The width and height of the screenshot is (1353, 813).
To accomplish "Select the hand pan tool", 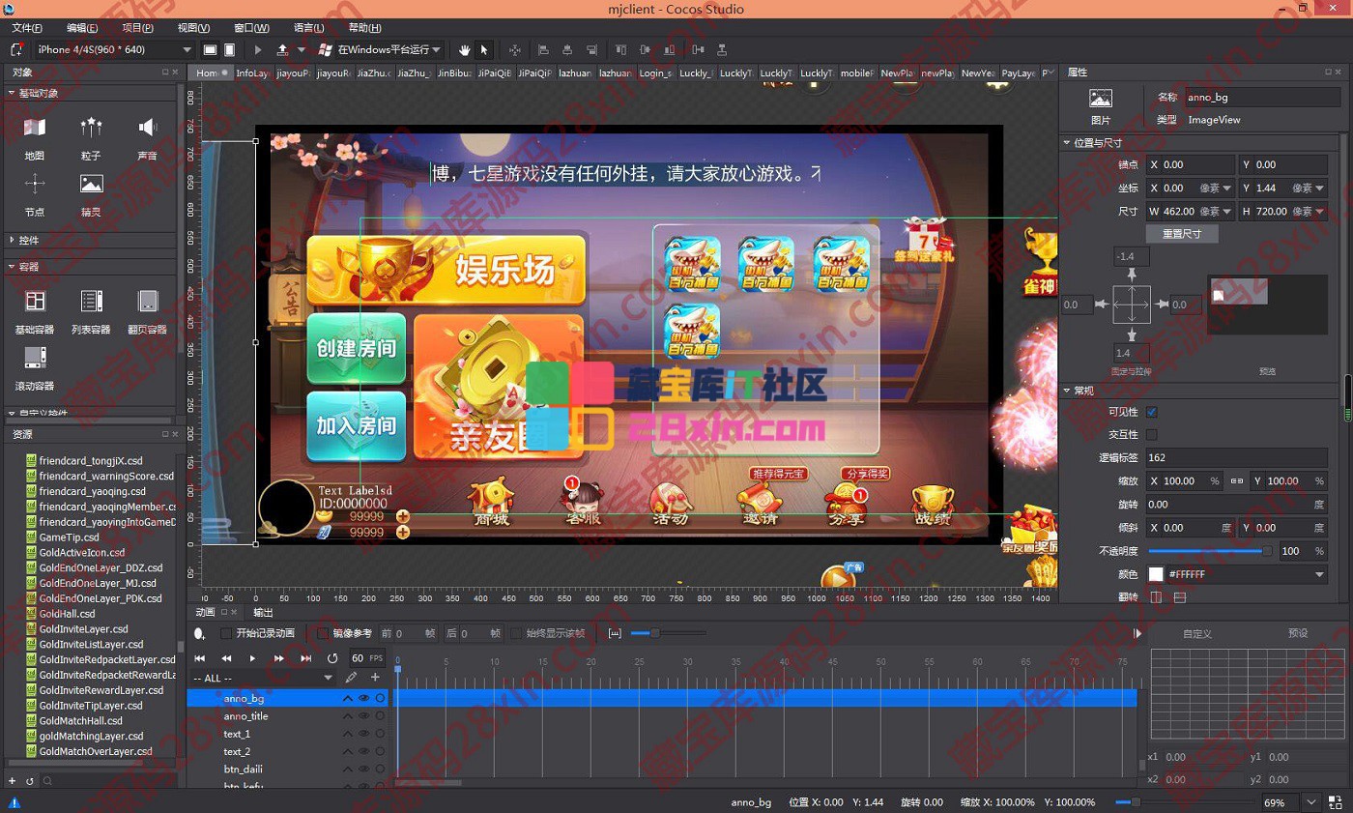I will 465,49.
